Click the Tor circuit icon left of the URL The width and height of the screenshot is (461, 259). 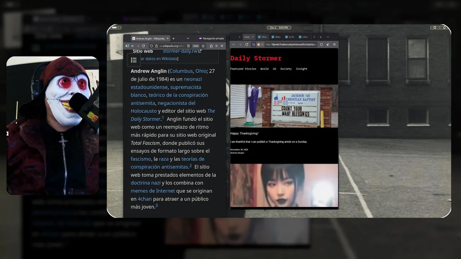(x=254, y=45)
